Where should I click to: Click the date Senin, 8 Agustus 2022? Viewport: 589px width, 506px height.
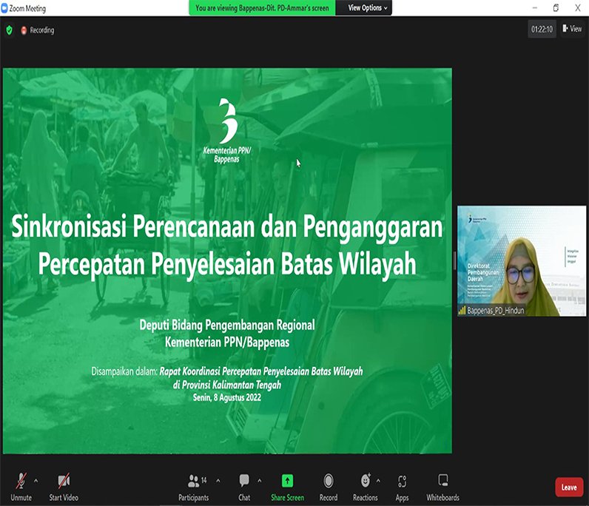[x=227, y=397]
